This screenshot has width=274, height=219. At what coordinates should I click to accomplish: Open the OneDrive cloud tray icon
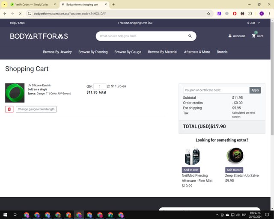(x=227, y=215)
